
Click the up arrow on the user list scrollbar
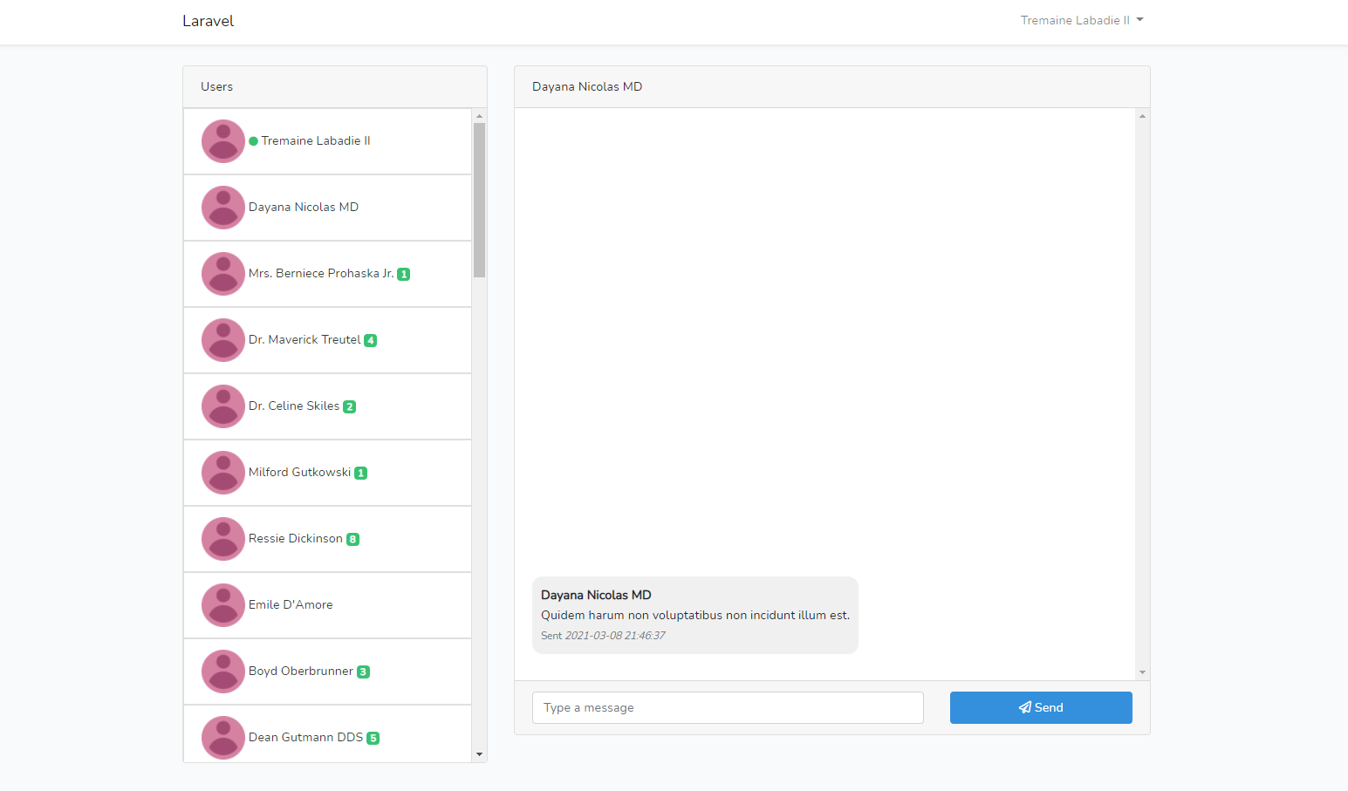[479, 114]
